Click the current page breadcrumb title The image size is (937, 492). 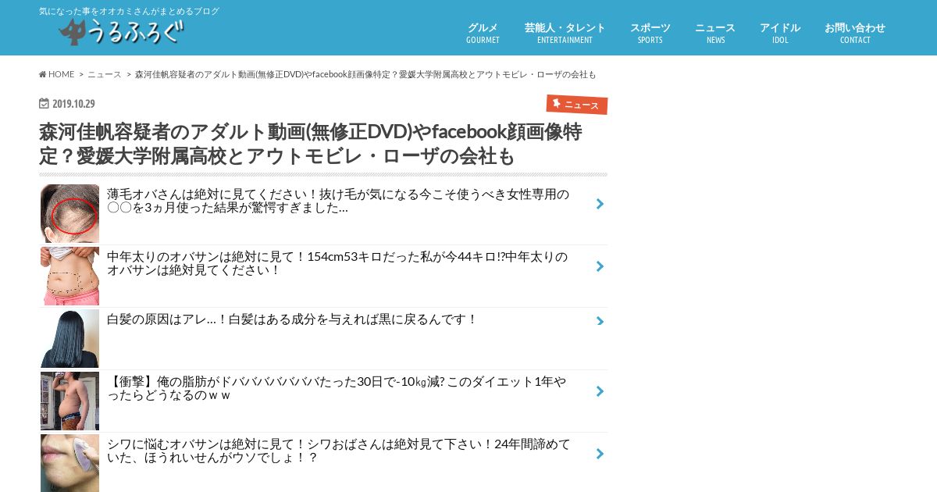(365, 74)
